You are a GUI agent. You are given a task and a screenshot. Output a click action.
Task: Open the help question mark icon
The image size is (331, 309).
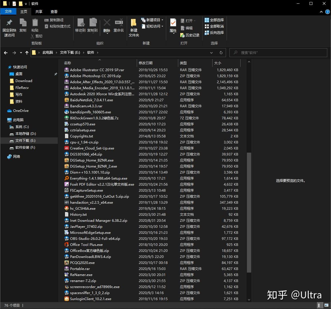coord(327,12)
